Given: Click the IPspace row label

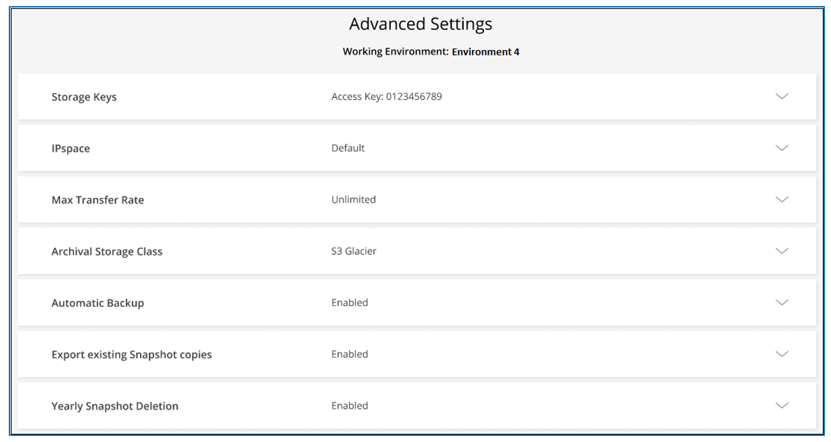Looking at the screenshot, I should [x=70, y=149].
